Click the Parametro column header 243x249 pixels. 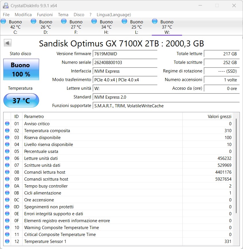click(x=102, y=116)
